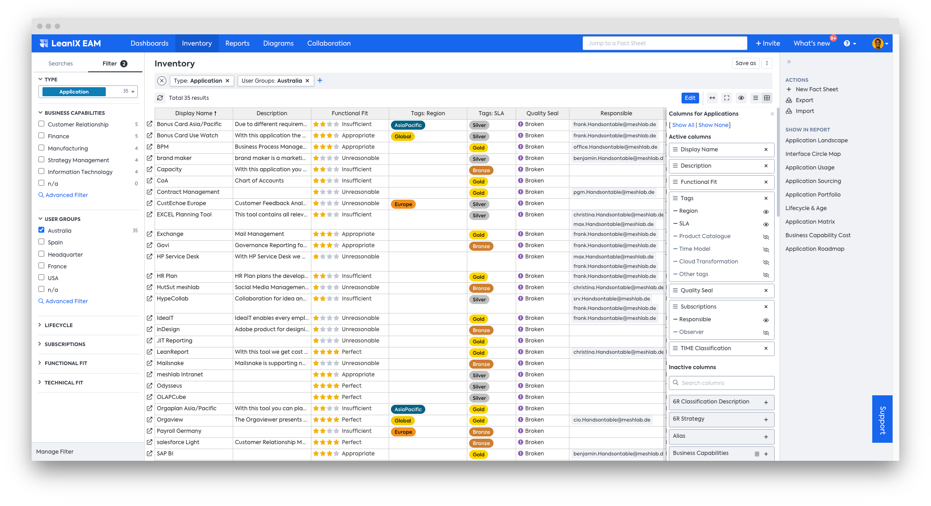Click the eye icon to hide Observer column
The width and height of the screenshot is (931, 506).
coord(765,331)
